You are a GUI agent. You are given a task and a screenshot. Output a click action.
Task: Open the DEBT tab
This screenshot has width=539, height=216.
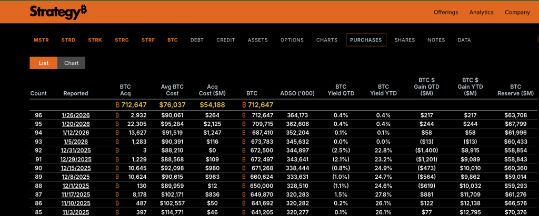coord(197,40)
